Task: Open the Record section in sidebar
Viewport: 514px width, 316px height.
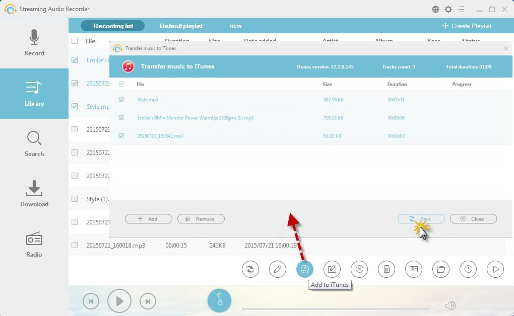Action: pos(34,43)
